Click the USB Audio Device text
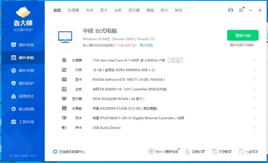 (x=107, y=128)
